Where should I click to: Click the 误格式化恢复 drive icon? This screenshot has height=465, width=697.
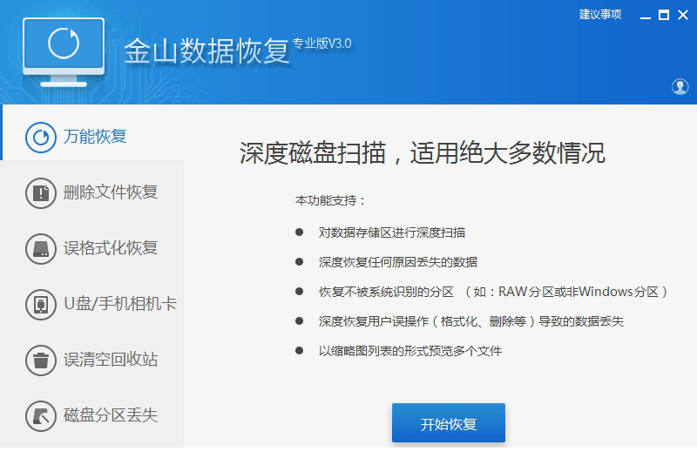click(40, 249)
